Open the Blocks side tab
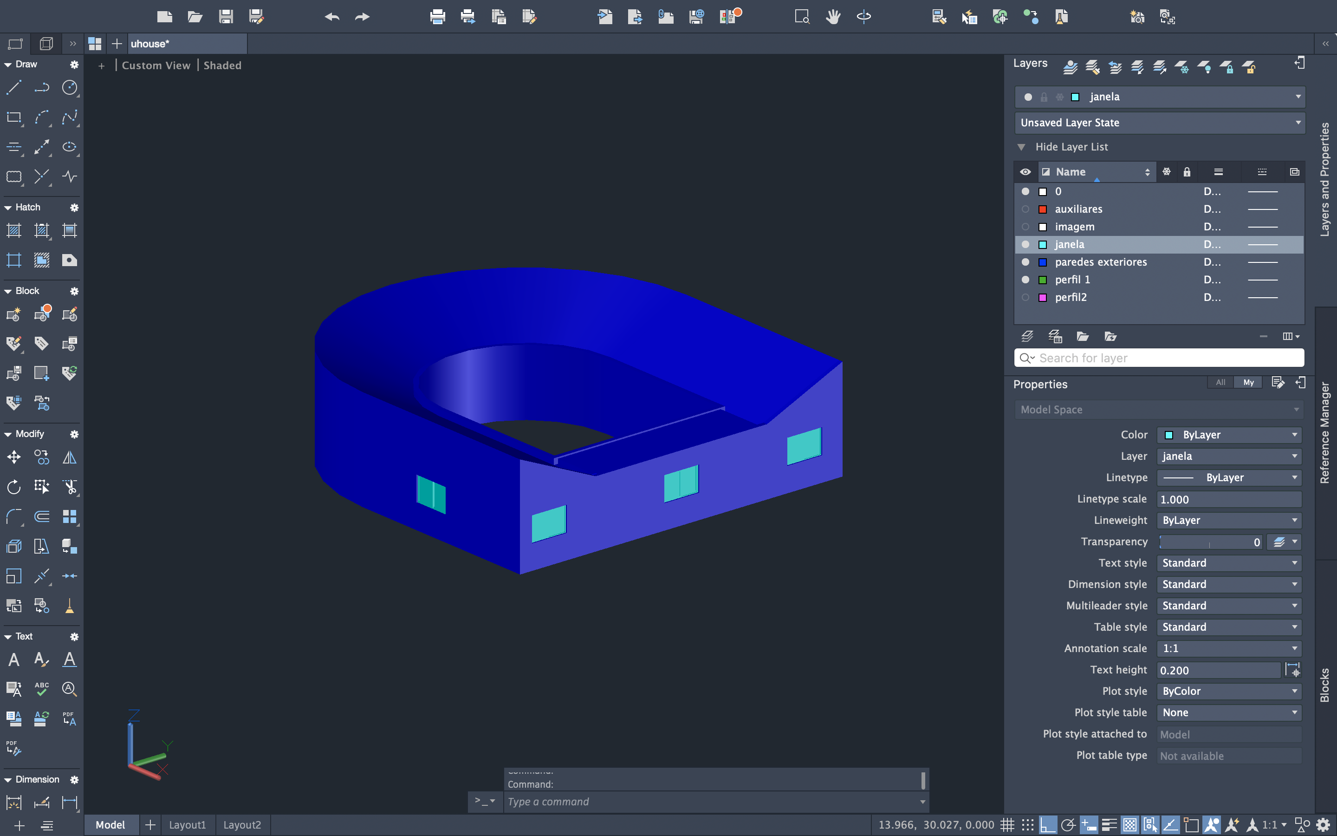Viewport: 1337px width, 836px height. pos(1325,685)
